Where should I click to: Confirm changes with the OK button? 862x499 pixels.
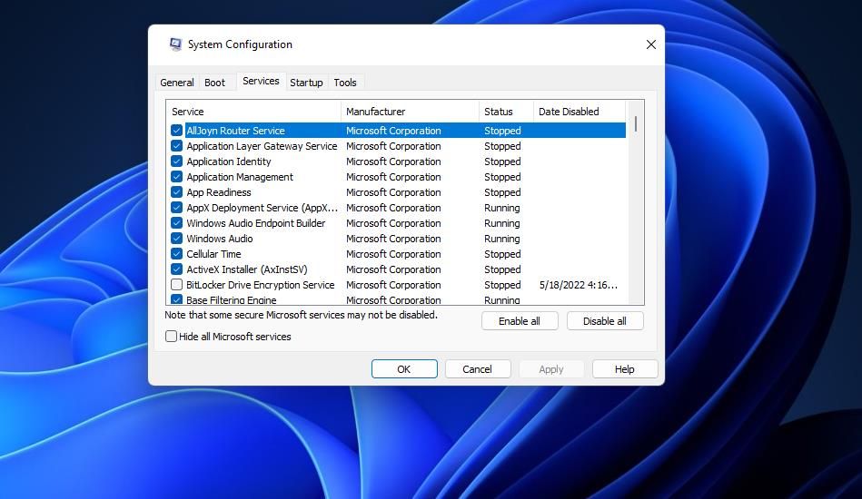pyautogui.click(x=404, y=369)
